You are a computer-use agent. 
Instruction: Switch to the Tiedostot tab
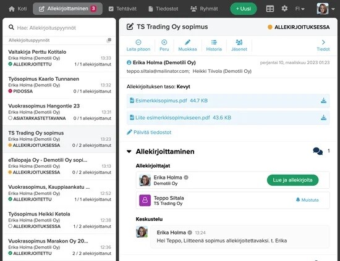(163, 9)
